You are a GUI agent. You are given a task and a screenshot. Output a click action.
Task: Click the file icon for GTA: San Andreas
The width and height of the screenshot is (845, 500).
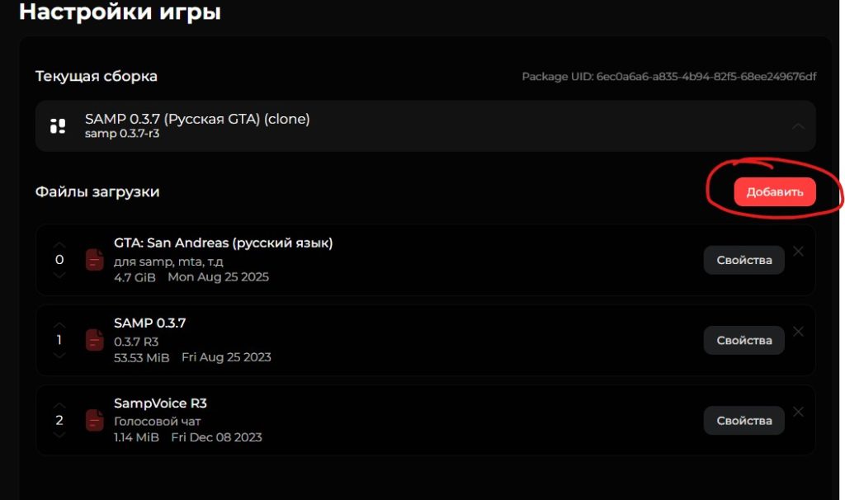click(95, 259)
